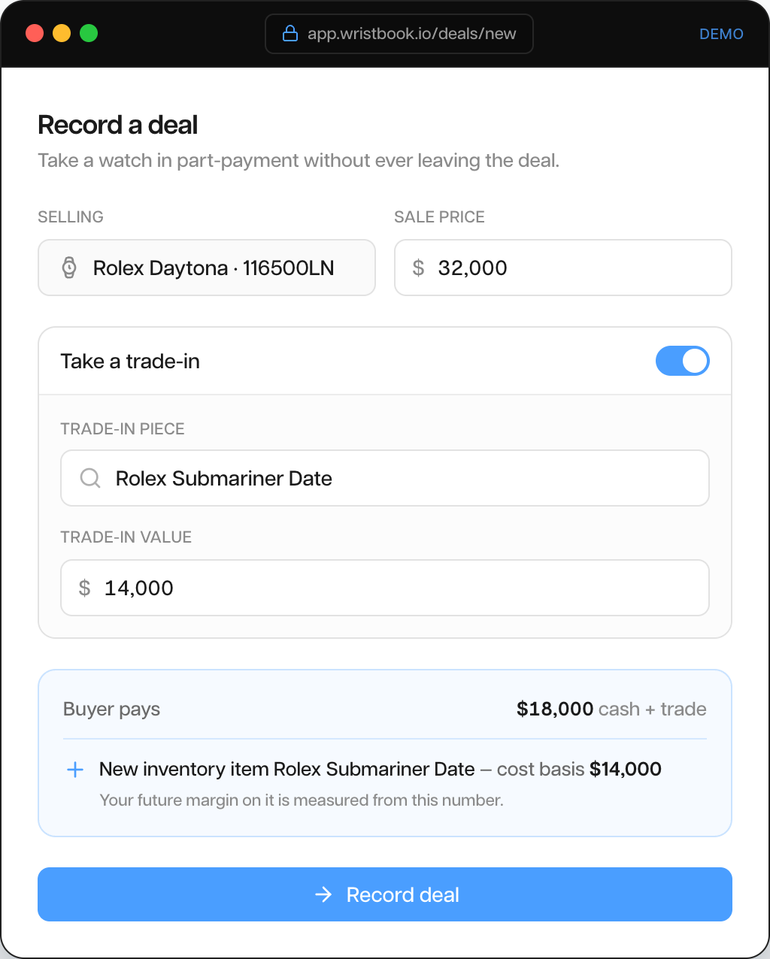Click the Record deal button
Viewport: 770px width, 959px height.
point(385,894)
